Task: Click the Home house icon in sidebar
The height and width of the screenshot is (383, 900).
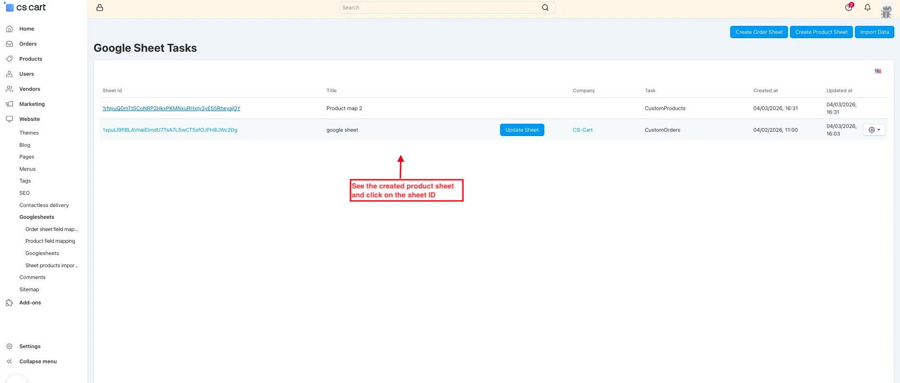Action: [9, 29]
